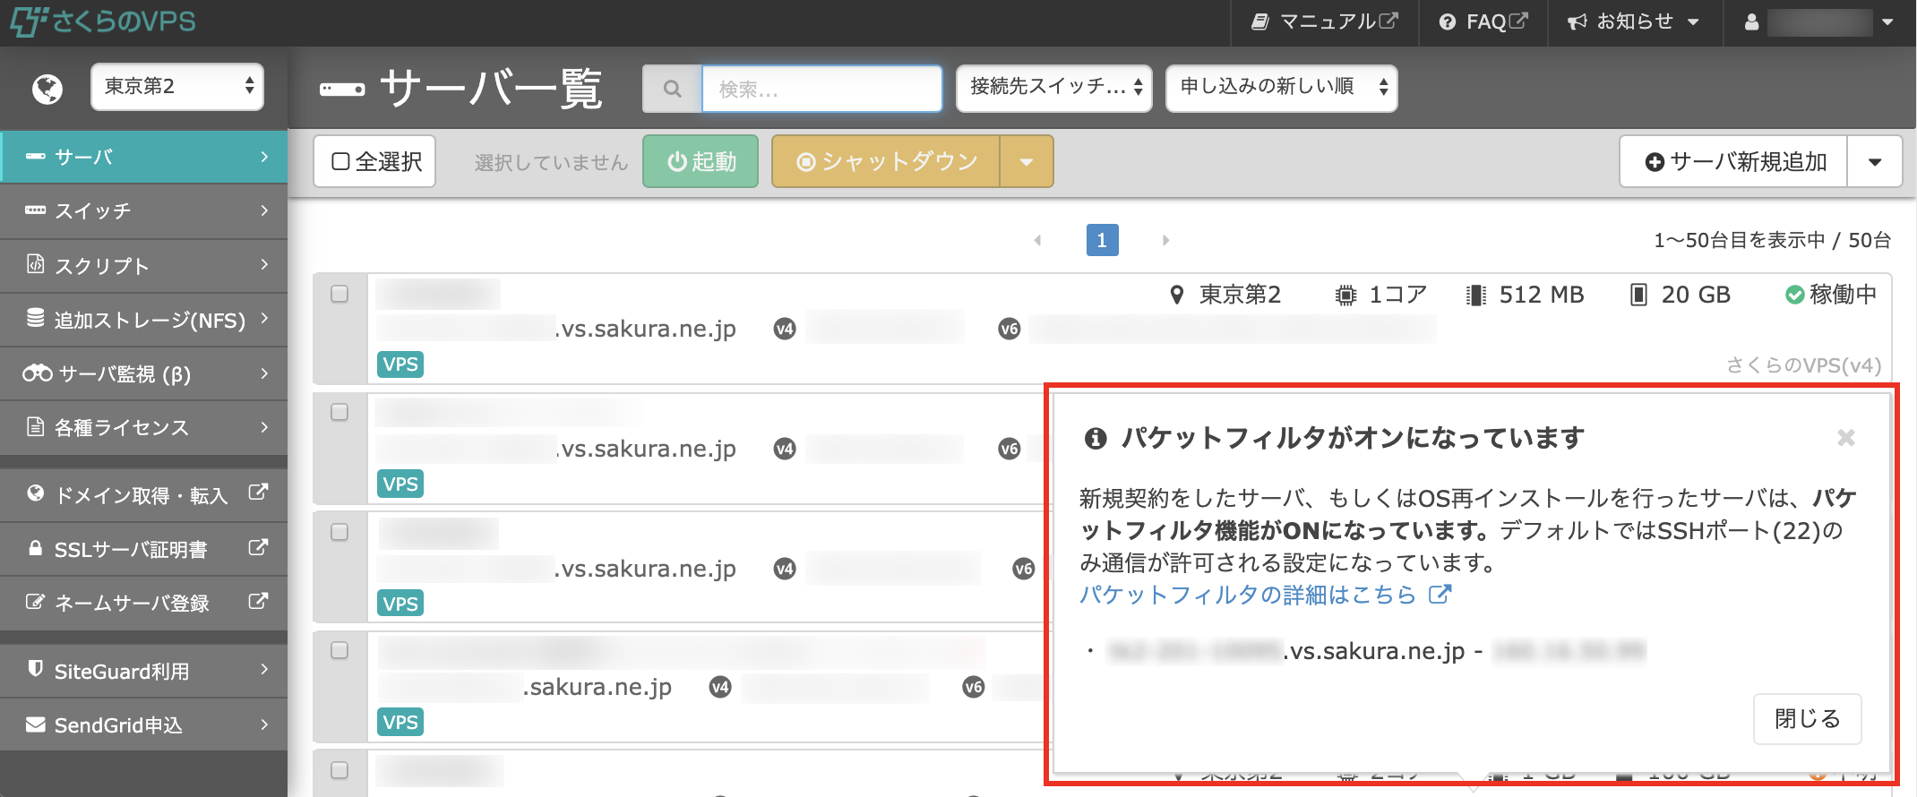Screen dimensions: 1917x797
Task: Click the CPU icon beside 1コア
Action: (x=1345, y=296)
